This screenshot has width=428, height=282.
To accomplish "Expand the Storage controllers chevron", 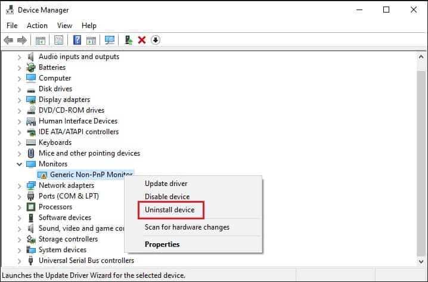I will (19, 240).
